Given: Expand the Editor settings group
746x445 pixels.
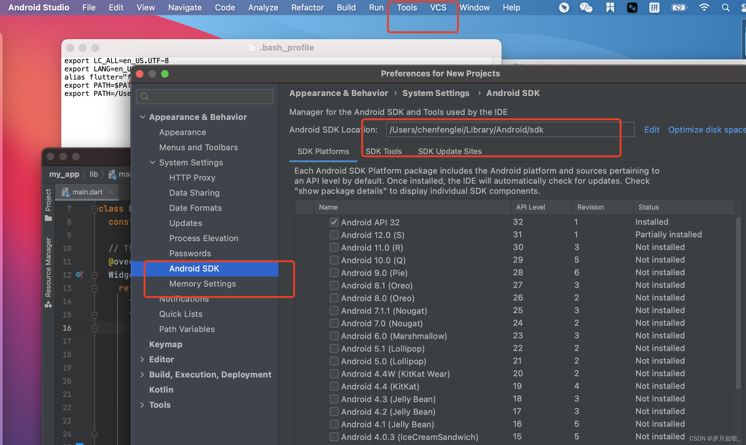Looking at the screenshot, I should [142, 359].
